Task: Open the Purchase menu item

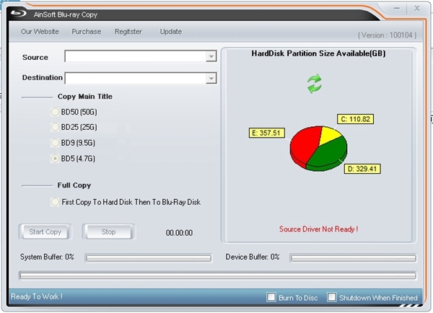Action: 87,32
